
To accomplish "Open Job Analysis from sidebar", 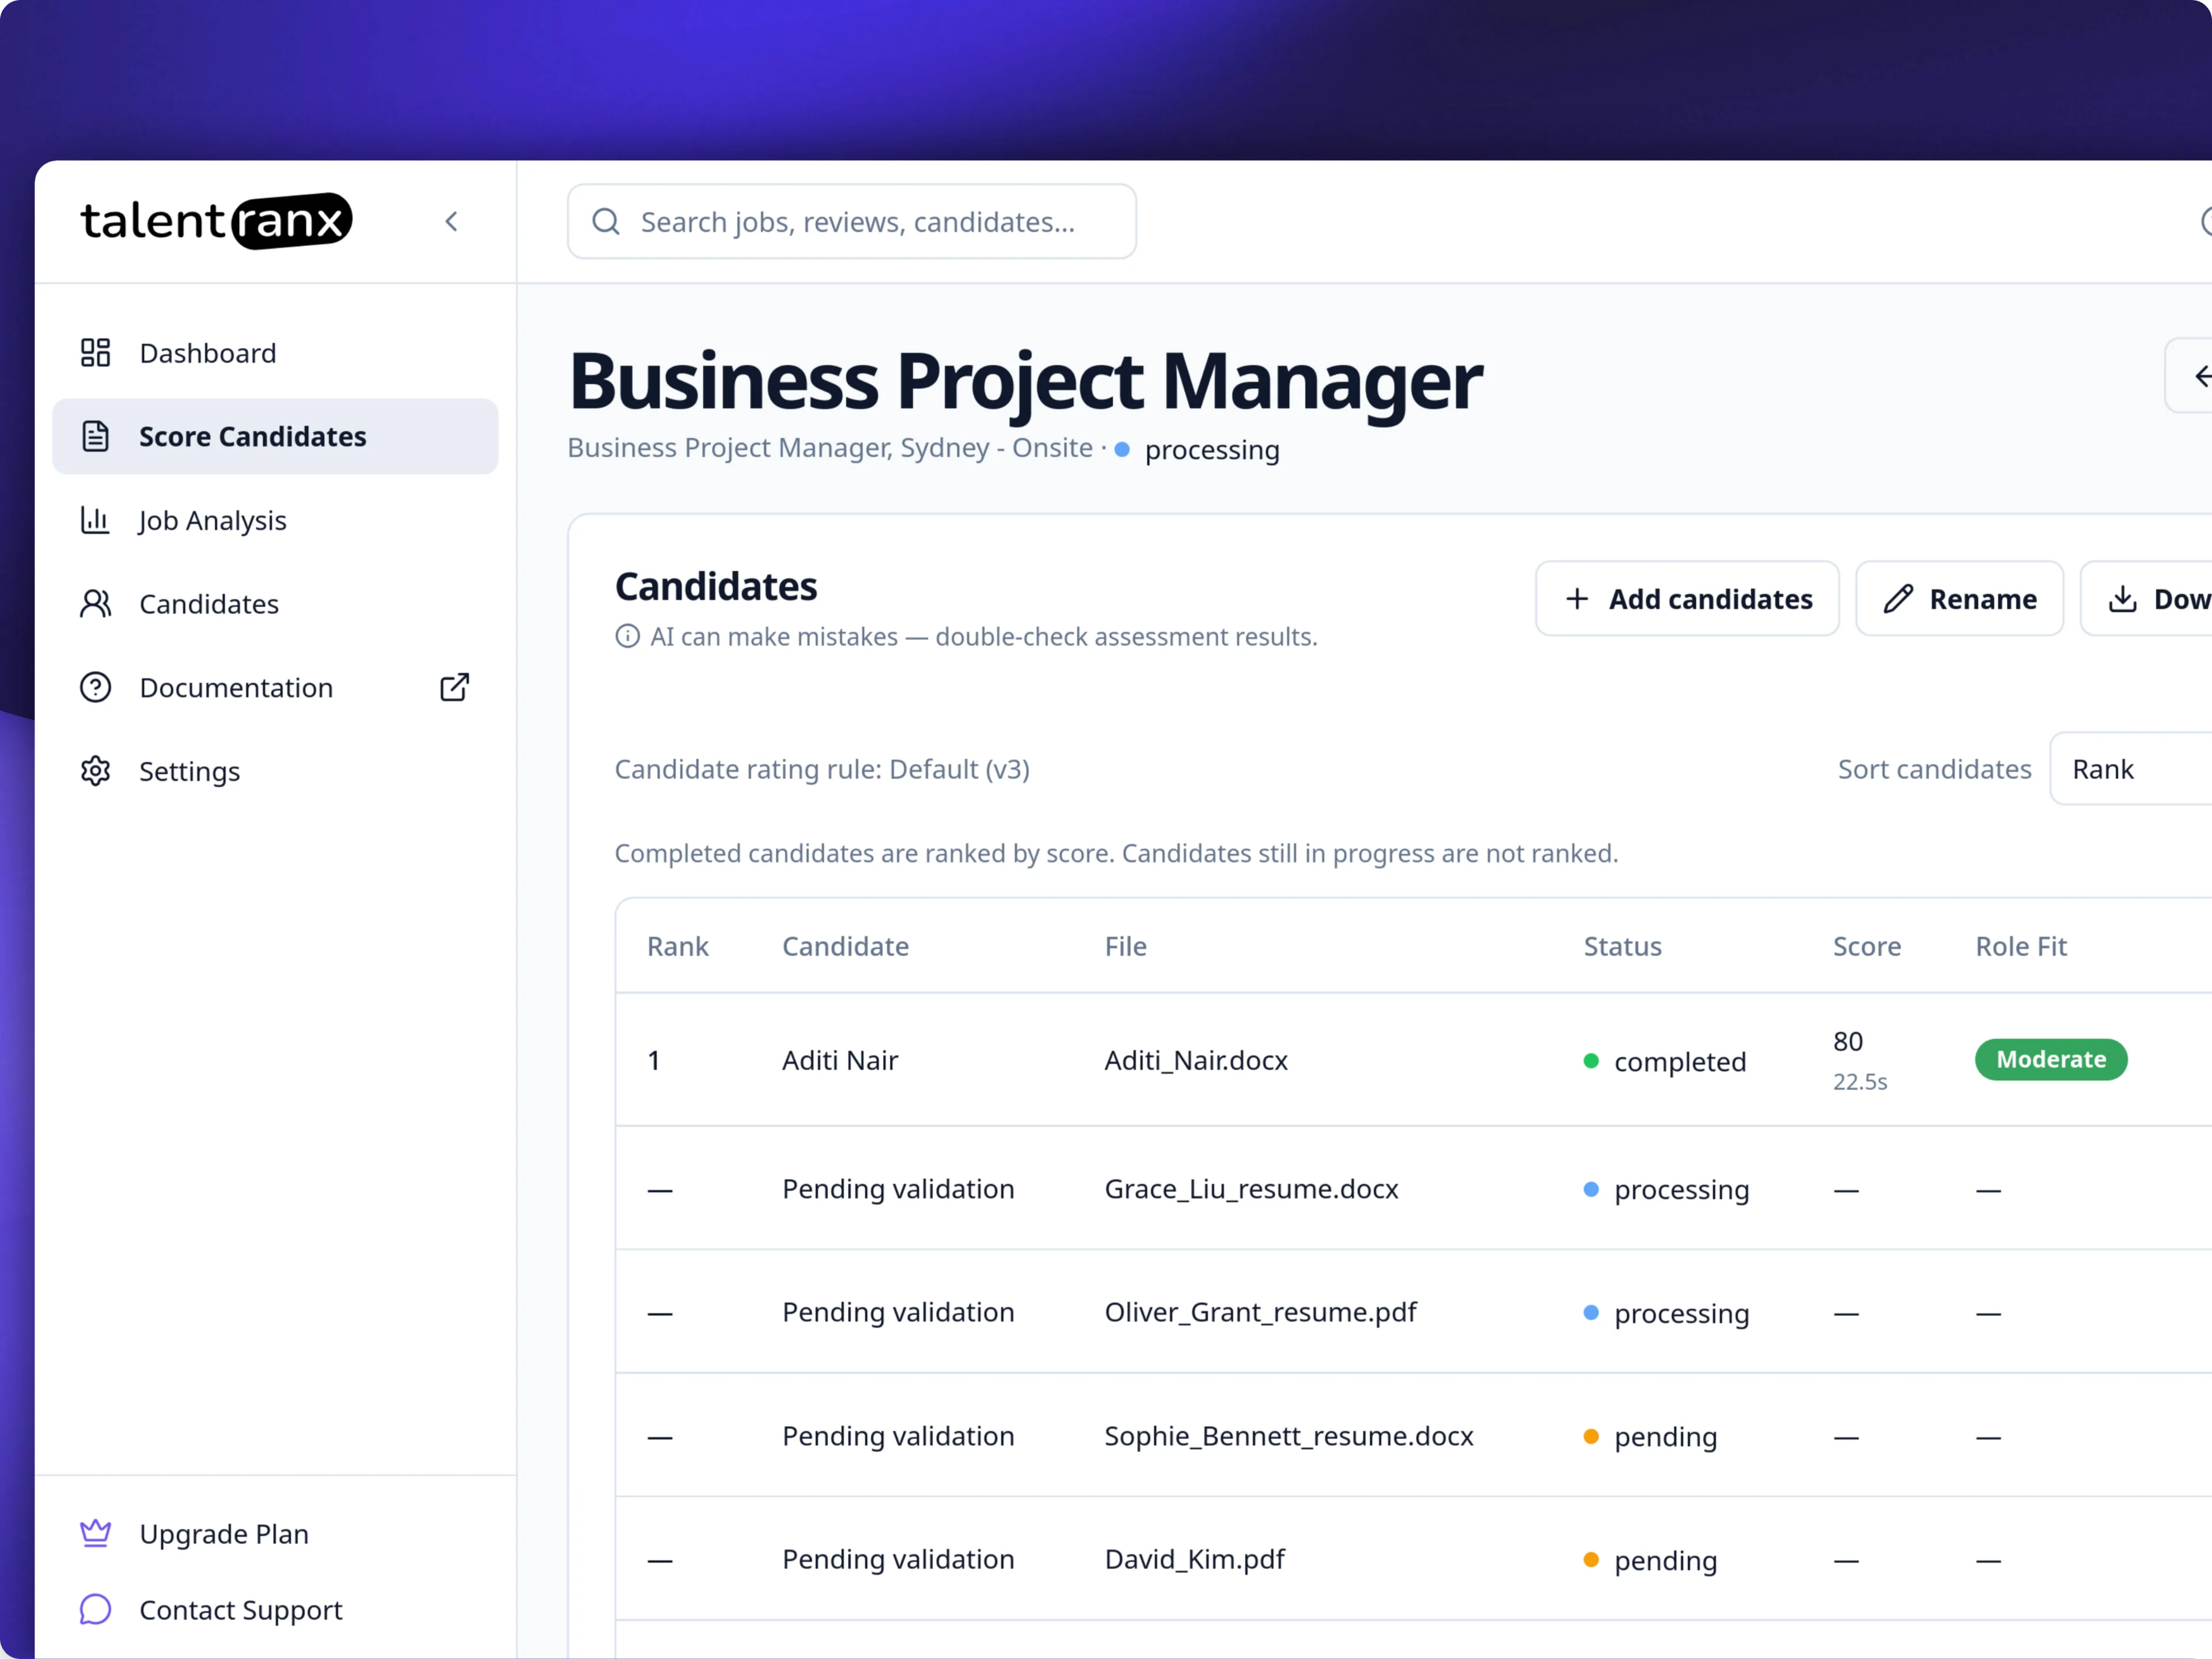I will pyautogui.click(x=275, y=520).
